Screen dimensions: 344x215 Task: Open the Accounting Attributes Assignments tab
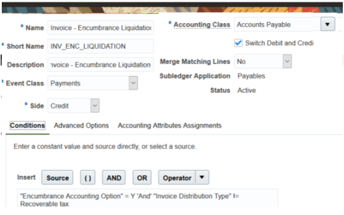point(170,126)
